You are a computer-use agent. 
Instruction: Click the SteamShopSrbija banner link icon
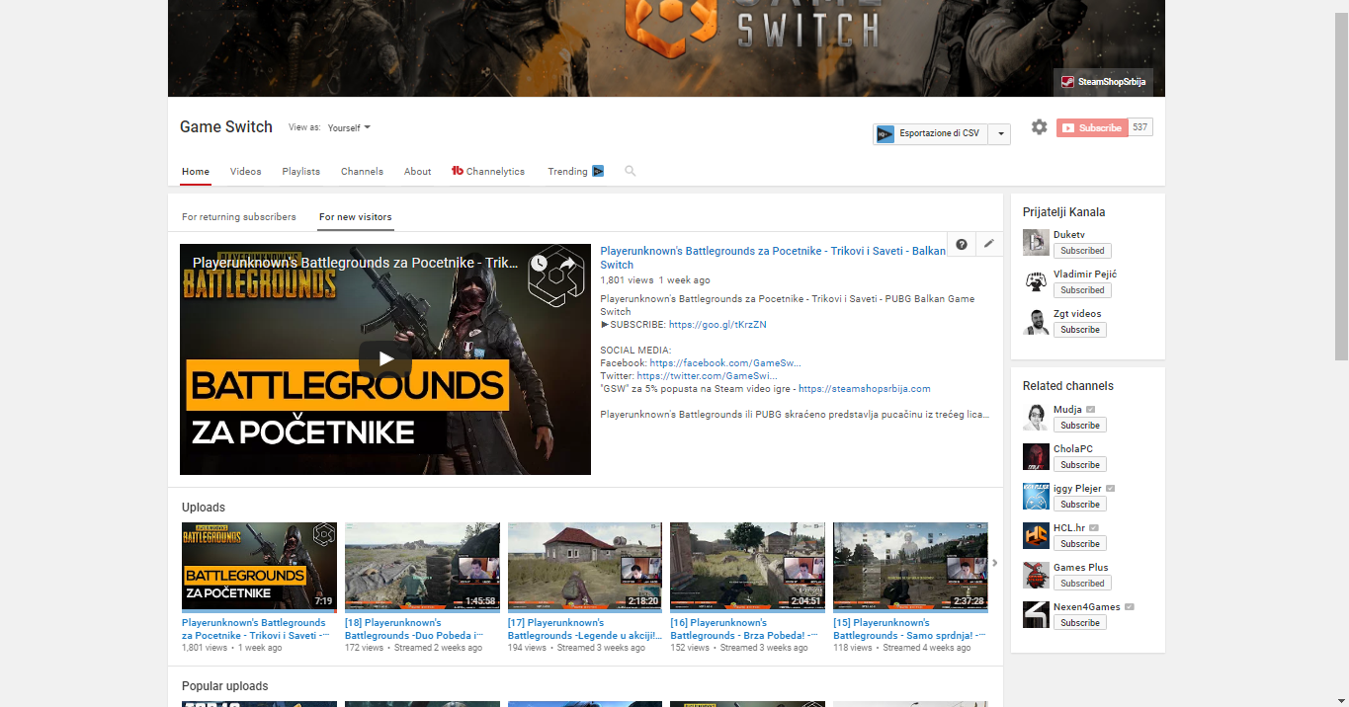pos(1066,82)
